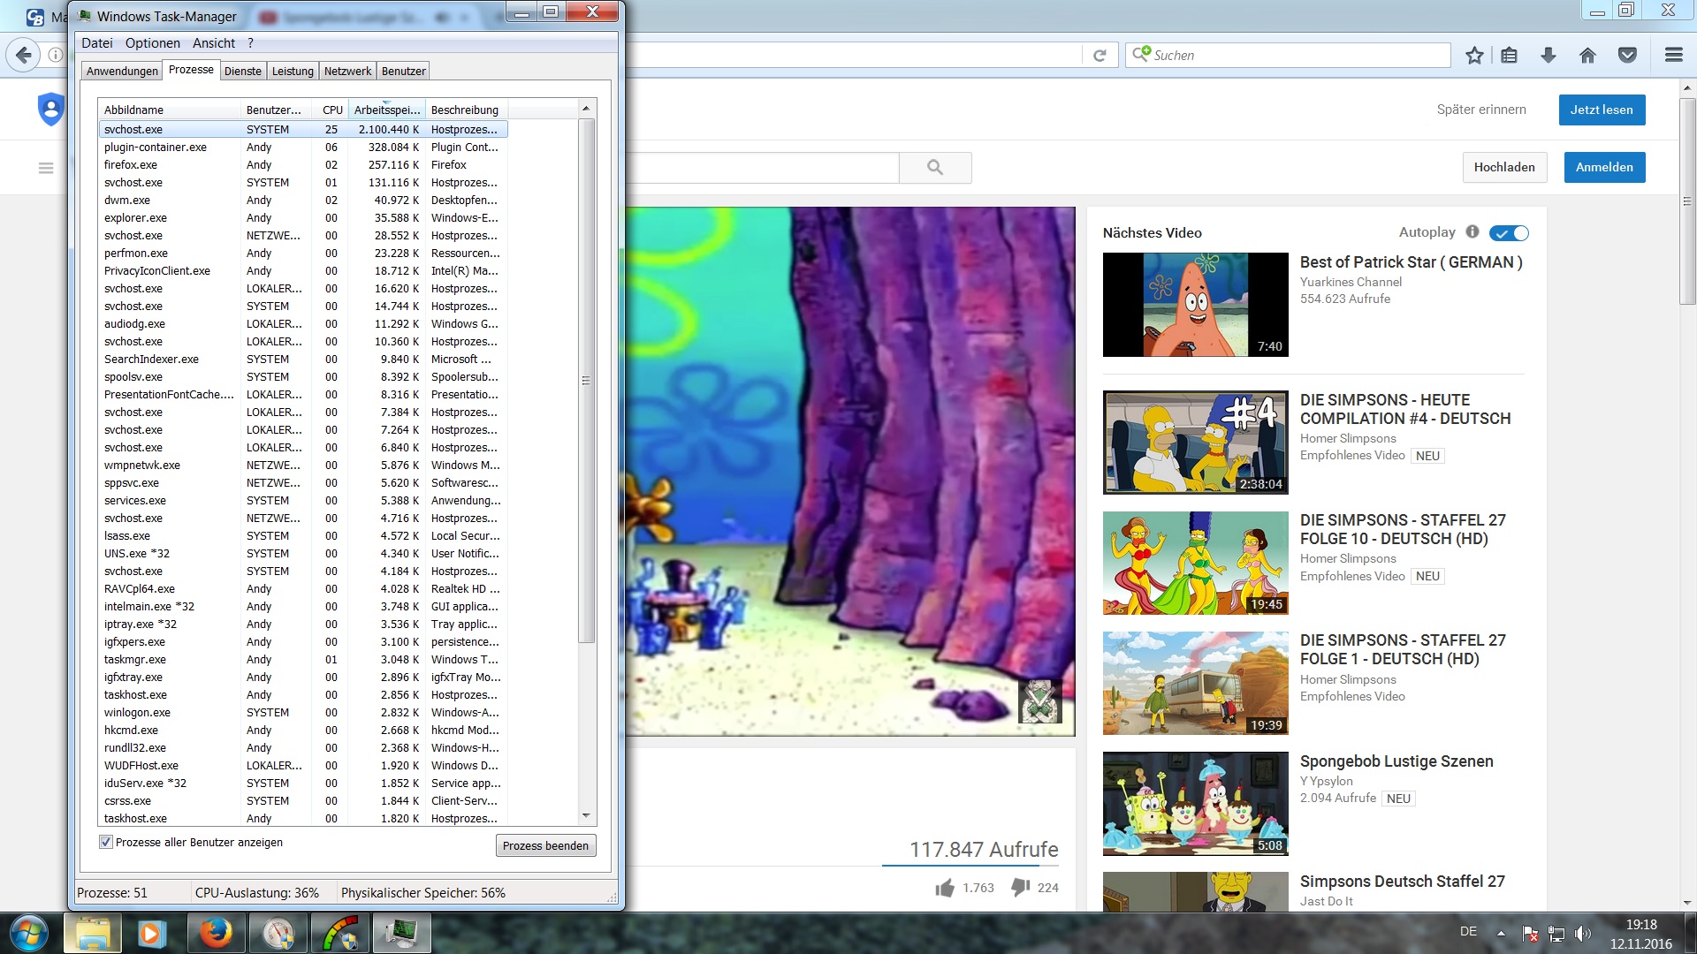Click the thumbs up like icon
The width and height of the screenshot is (1697, 954).
(945, 888)
